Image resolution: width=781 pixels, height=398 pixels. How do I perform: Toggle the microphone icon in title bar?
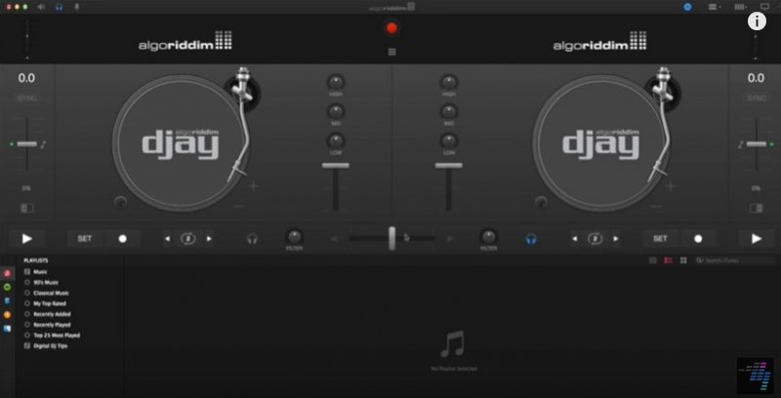[76, 7]
